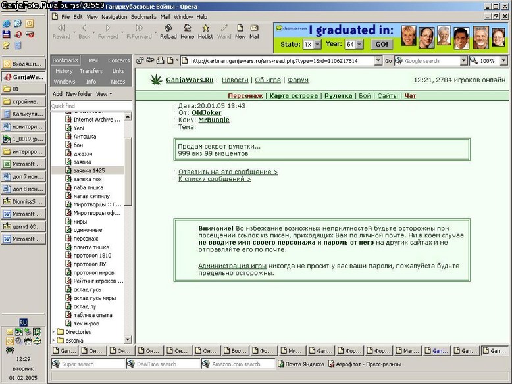Click the Go button beside address bar

coord(388,60)
